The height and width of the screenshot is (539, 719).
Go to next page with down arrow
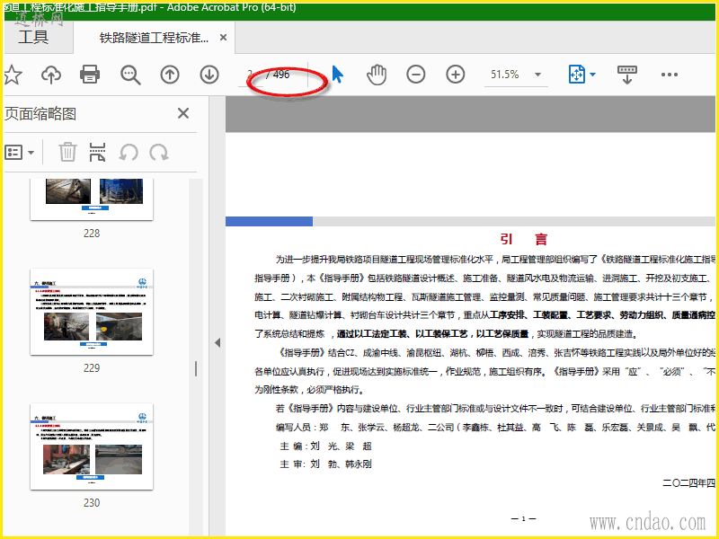click(209, 75)
